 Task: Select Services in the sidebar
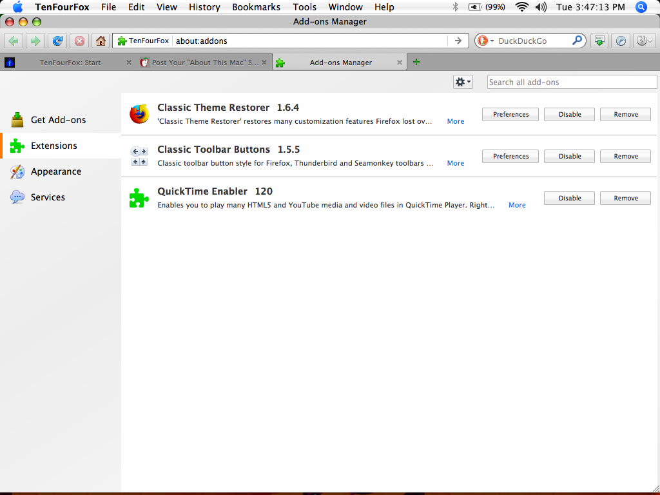61,197
